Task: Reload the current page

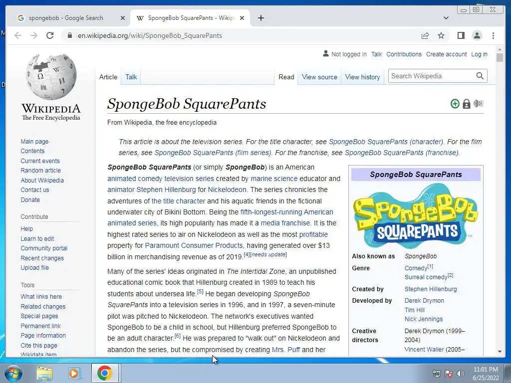Action: click(50, 35)
